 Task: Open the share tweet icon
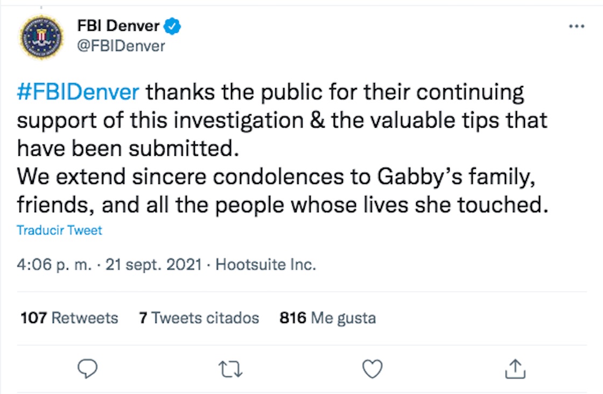tap(515, 369)
